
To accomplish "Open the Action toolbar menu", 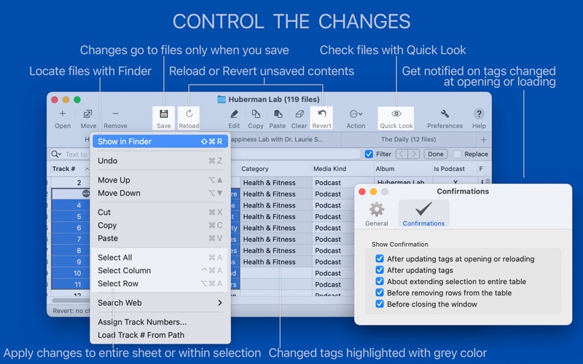I will tap(356, 114).
